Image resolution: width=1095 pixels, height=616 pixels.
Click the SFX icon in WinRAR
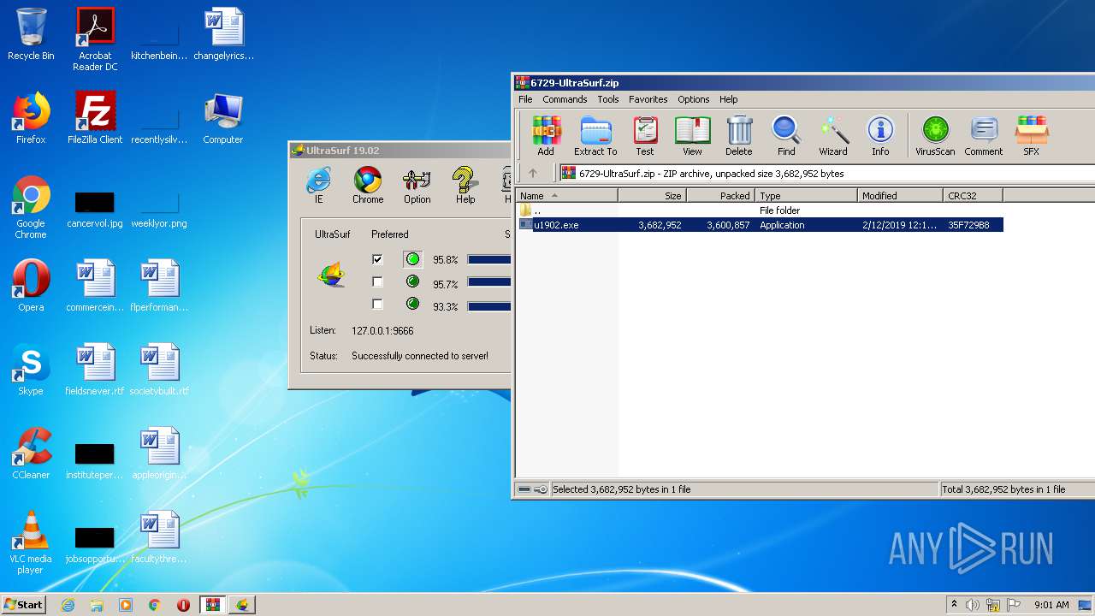1031,136
